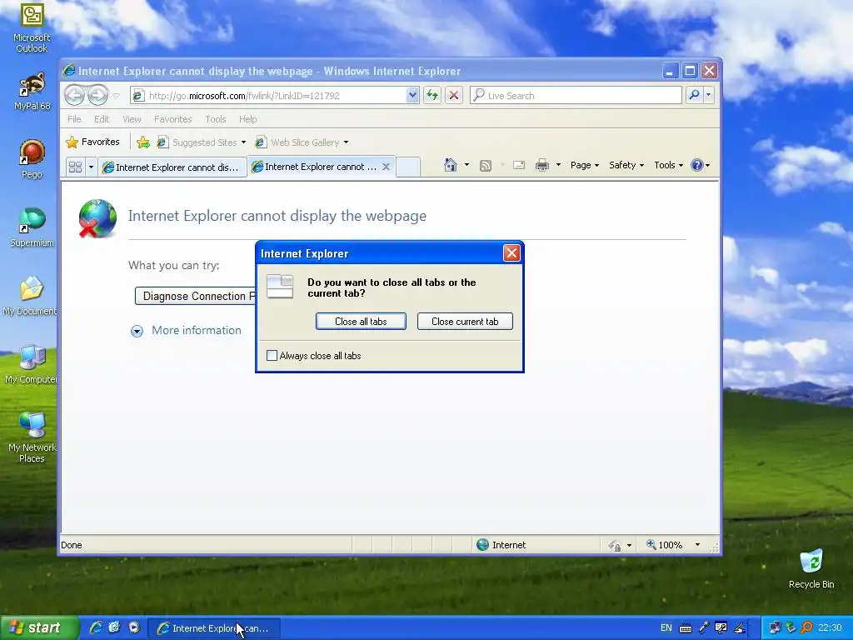
Task: Click Internet Explorer taskbar window button
Action: point(214,628)
